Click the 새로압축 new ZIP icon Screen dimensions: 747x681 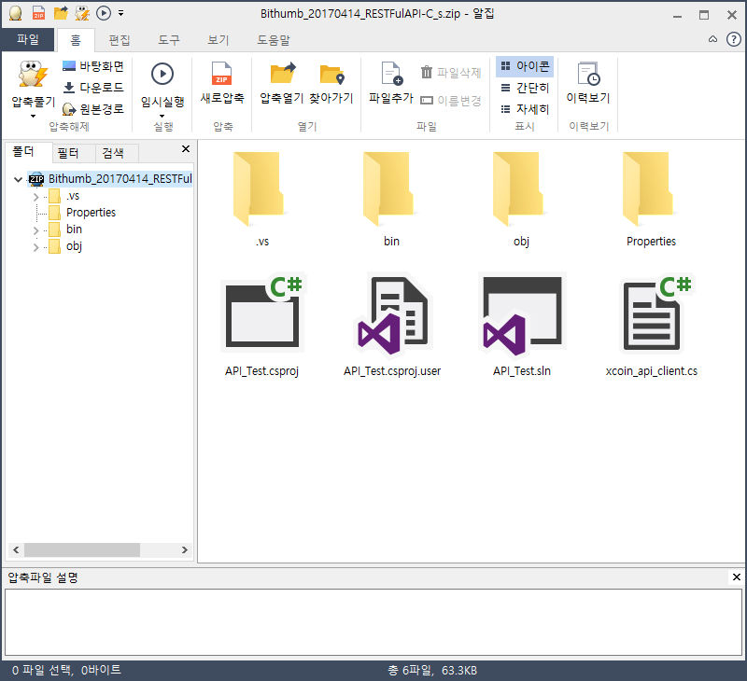click(222, 75)
